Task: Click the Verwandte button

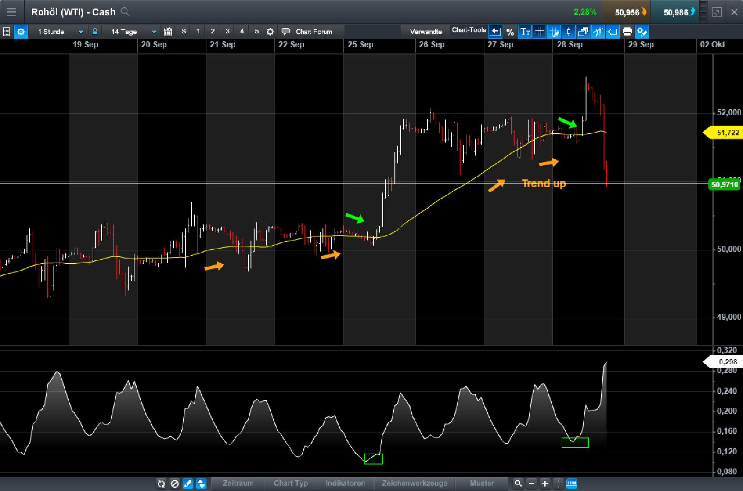Action: [425, 31]
